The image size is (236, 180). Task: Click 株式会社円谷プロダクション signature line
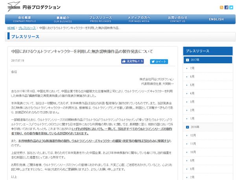point(157,79)
